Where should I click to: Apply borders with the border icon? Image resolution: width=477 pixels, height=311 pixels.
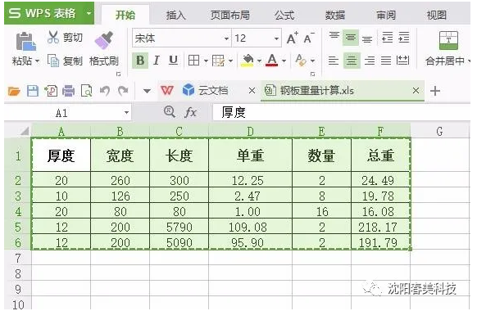pos(193,61)
